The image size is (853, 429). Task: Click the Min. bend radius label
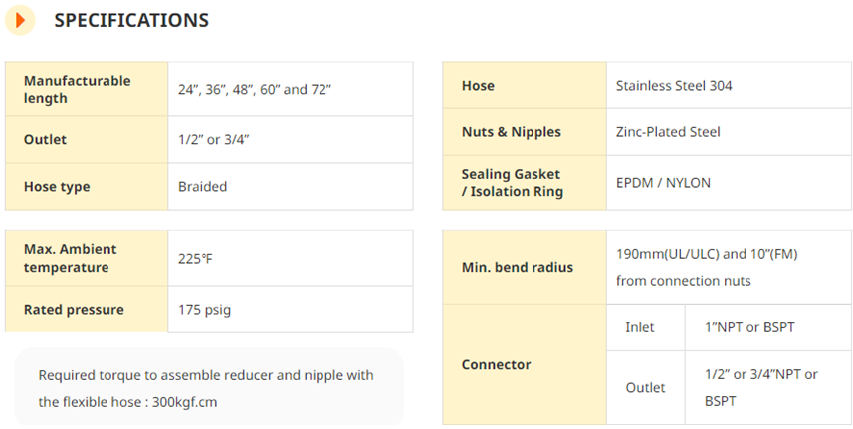pyautogui.click(x=518, y=268)
